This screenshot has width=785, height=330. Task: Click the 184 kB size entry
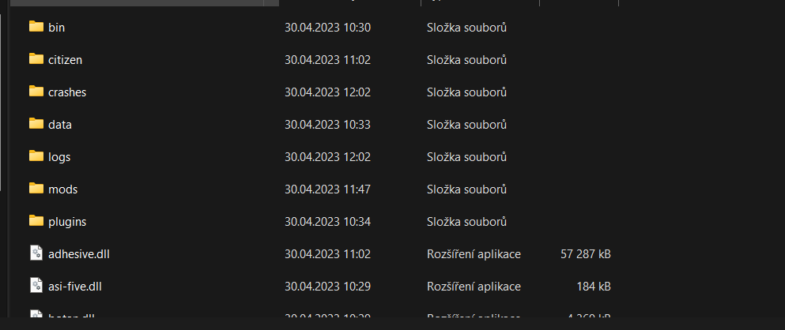tap(594, 287)
